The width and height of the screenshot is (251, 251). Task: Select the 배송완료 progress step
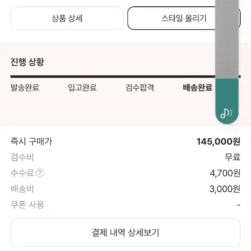[x=198, y=88]
